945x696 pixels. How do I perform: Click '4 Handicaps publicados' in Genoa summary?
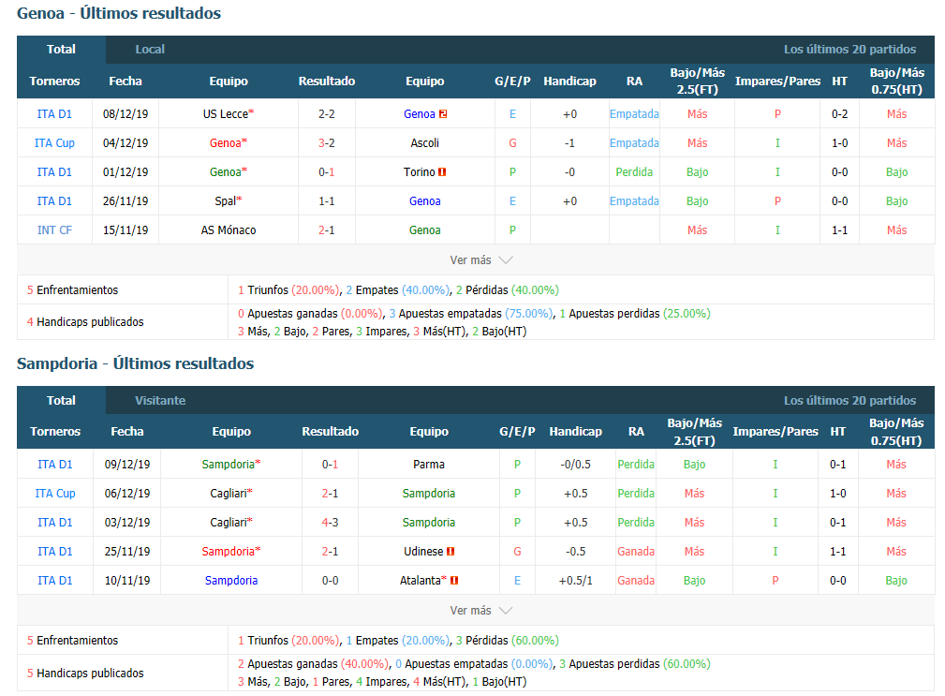coord(85,322)
